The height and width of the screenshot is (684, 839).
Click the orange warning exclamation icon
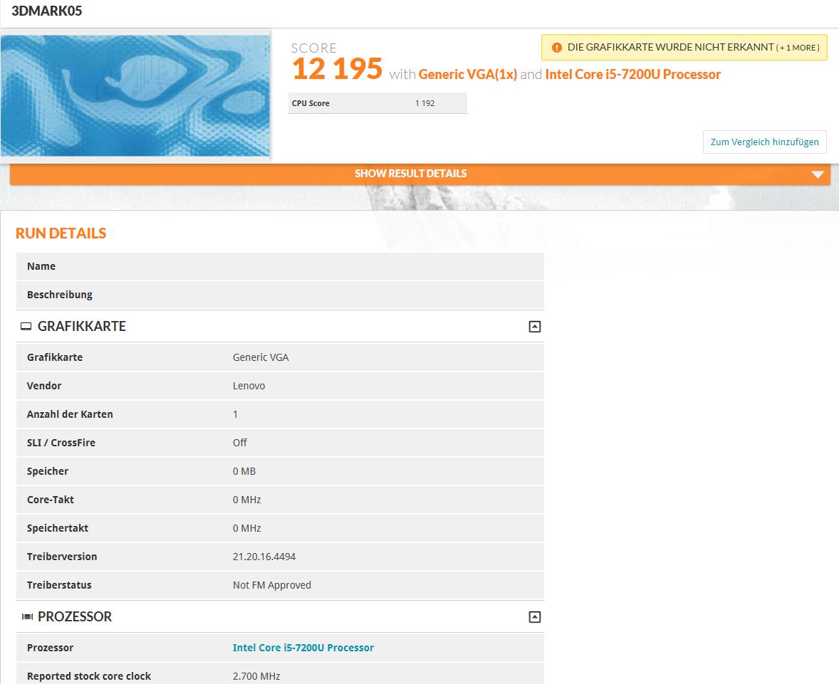pyautogui.click(x=556, y=48)
